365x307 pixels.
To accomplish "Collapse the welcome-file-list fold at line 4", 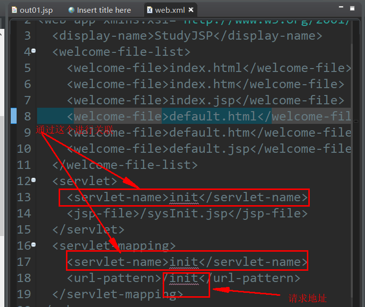I will 34,50.
